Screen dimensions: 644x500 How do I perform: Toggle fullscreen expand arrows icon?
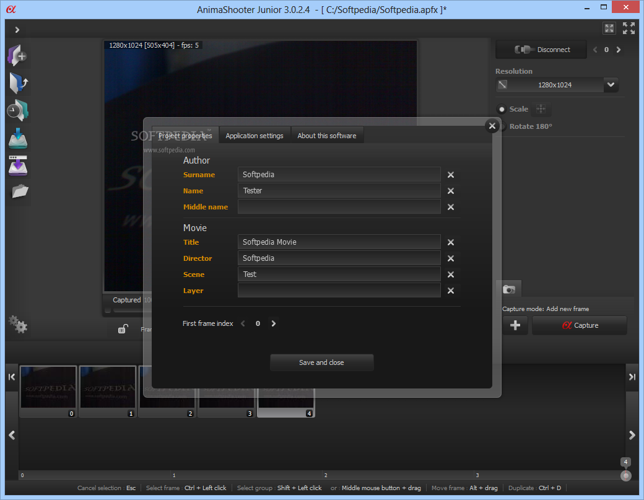629,29
